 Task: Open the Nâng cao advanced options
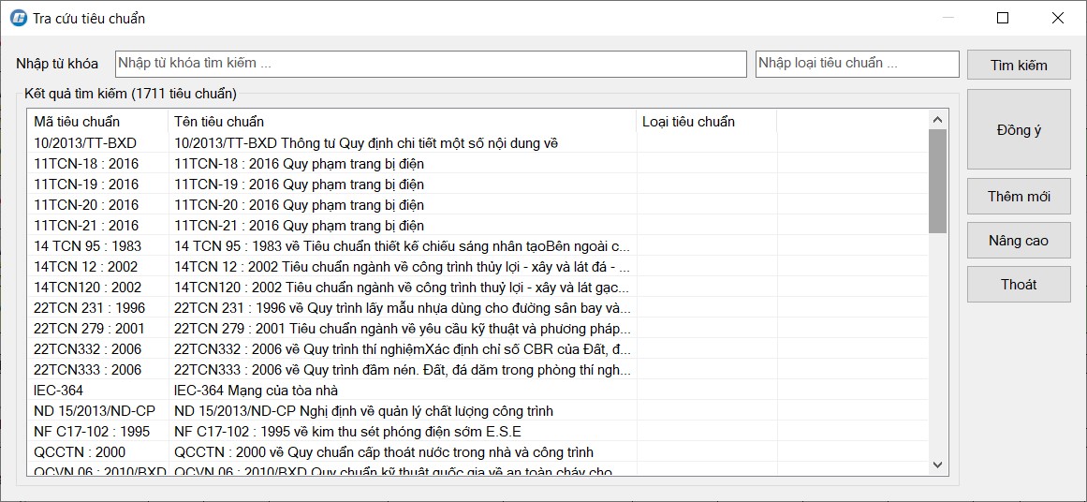click(x=1018, y=241)
